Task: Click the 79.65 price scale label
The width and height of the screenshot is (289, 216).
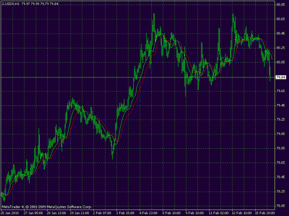Action: click(281, 91)
